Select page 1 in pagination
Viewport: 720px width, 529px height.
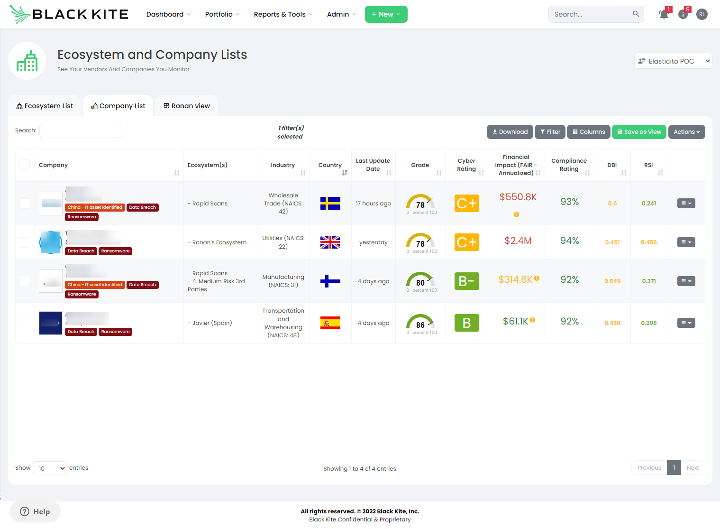674,468
